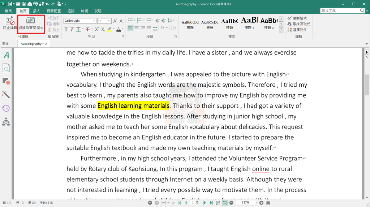Screen dimensions: 370x207
Task: Save document via floppy disk icon
Action: [x=24, y=4]
